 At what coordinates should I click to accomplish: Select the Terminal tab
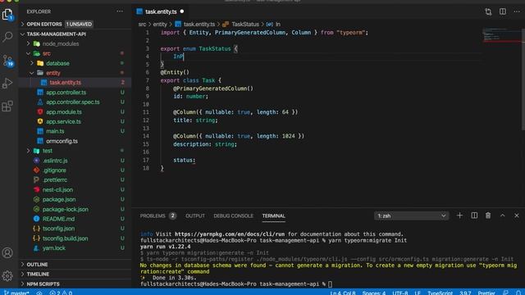click(x=273, y=216)
